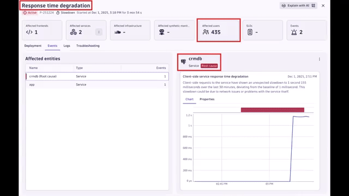Switch to the Properties tab
The width and height of the screenshot is (349, 196).
(x=207, y=99)
